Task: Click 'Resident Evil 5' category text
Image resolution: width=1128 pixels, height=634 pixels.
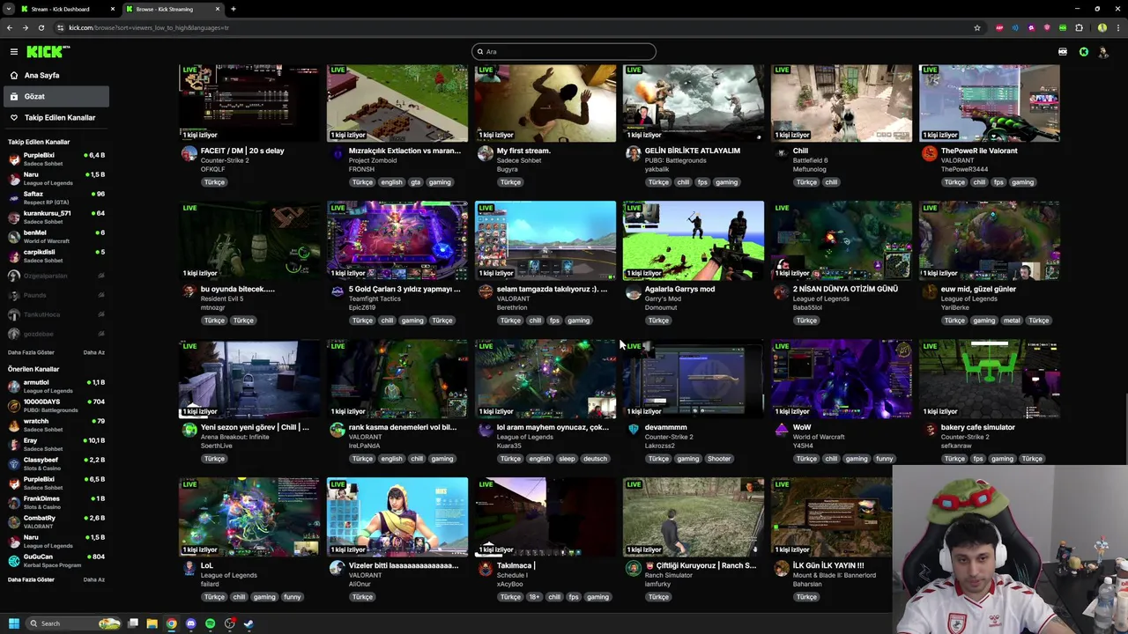Action: pos(222,299)
